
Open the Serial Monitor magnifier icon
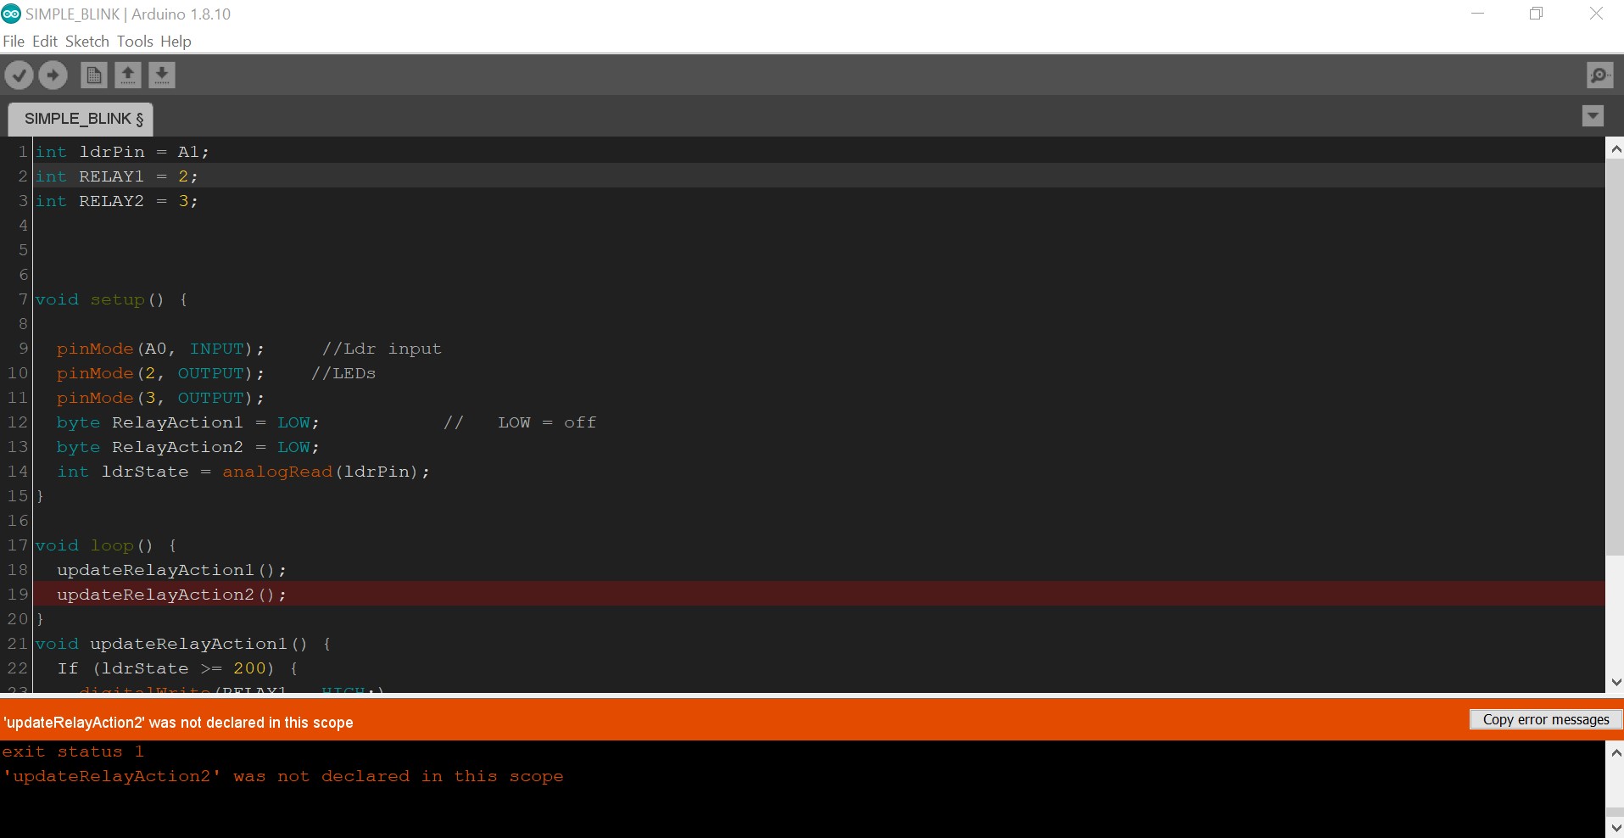(x=1599, y=75)
